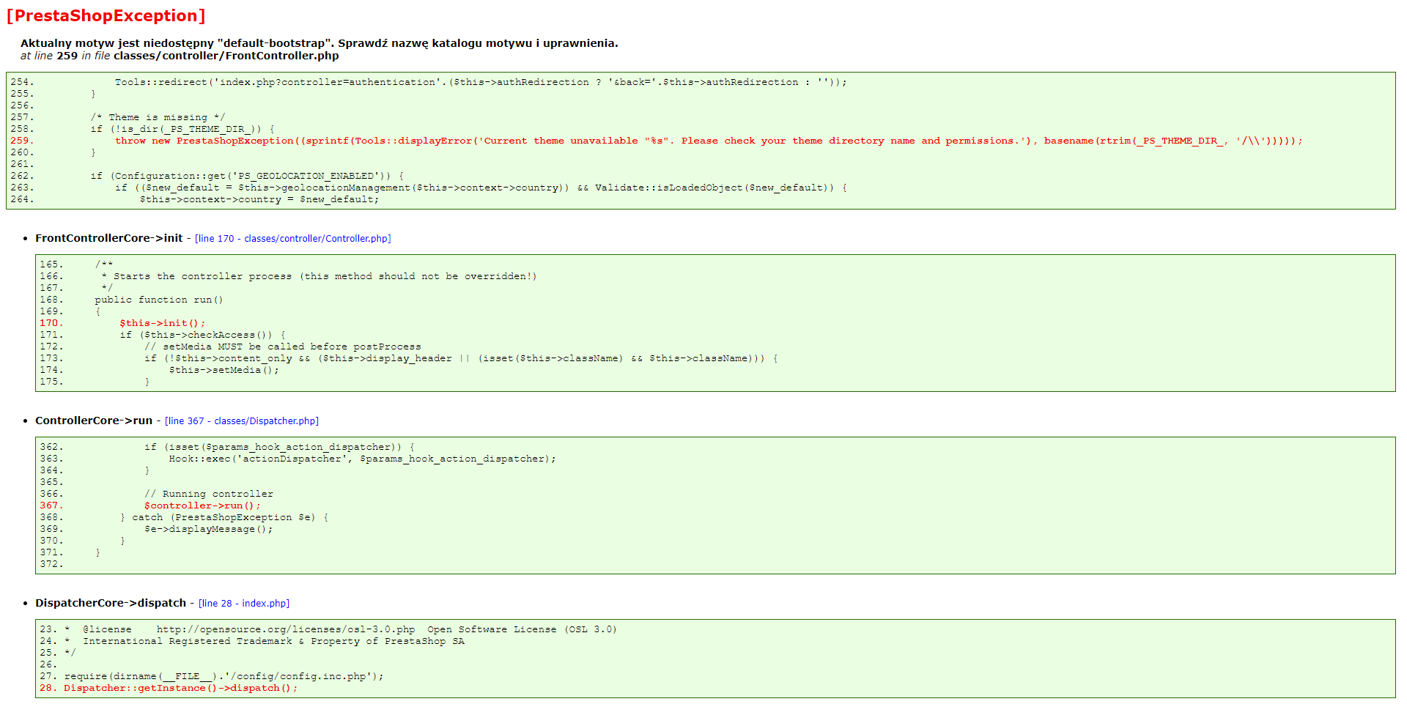Click the isset($params_hook_action_dispatcher) line
The height and width of the screenshot is (726, 1407).
tap(280, 447)
